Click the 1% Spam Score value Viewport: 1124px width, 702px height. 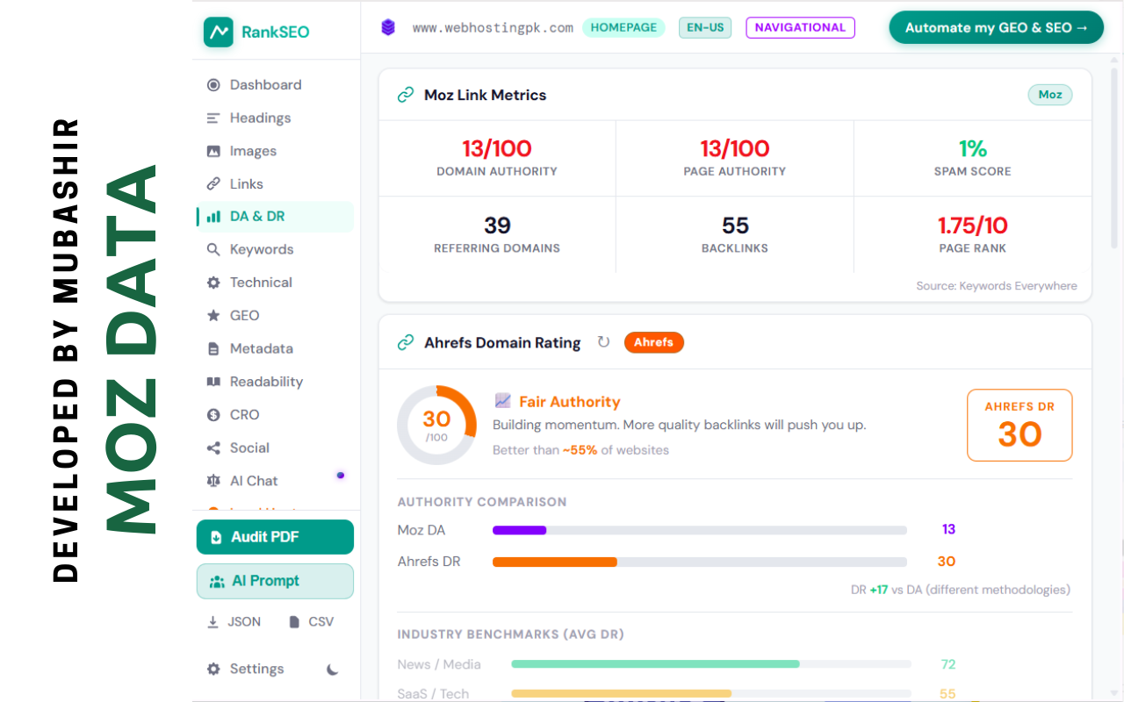tap(973, 148)
